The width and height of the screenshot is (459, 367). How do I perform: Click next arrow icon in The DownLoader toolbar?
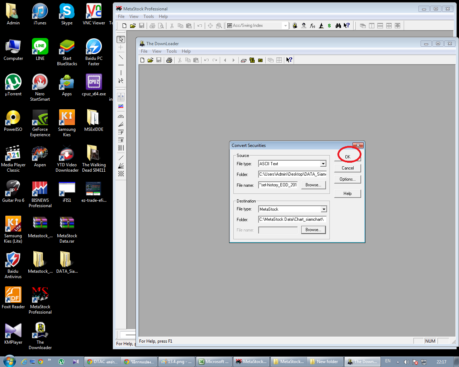pos(233,60)
